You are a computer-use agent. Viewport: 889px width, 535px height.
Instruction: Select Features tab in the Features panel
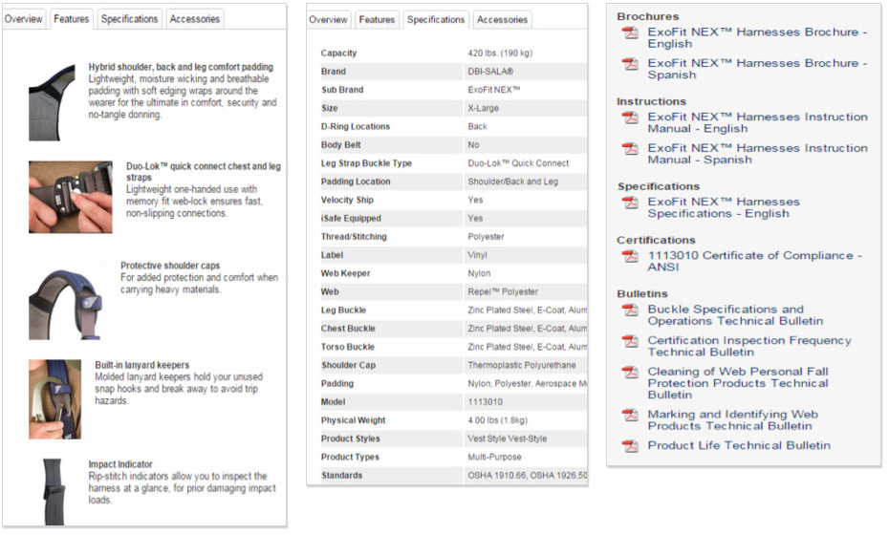[x=72, y=19]
